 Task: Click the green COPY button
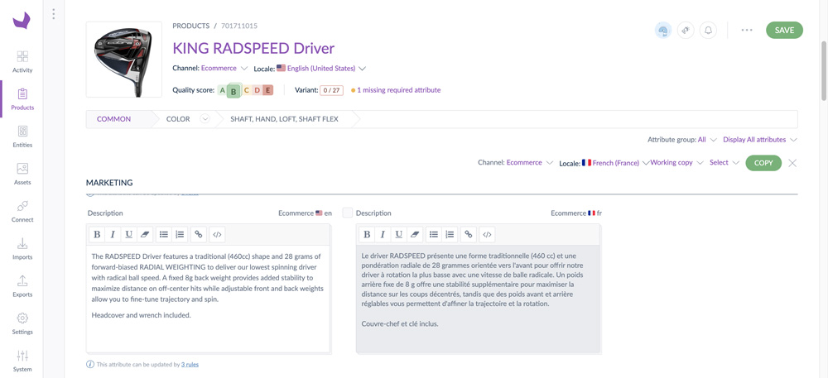pyautogui.click(x=763, y=163)
